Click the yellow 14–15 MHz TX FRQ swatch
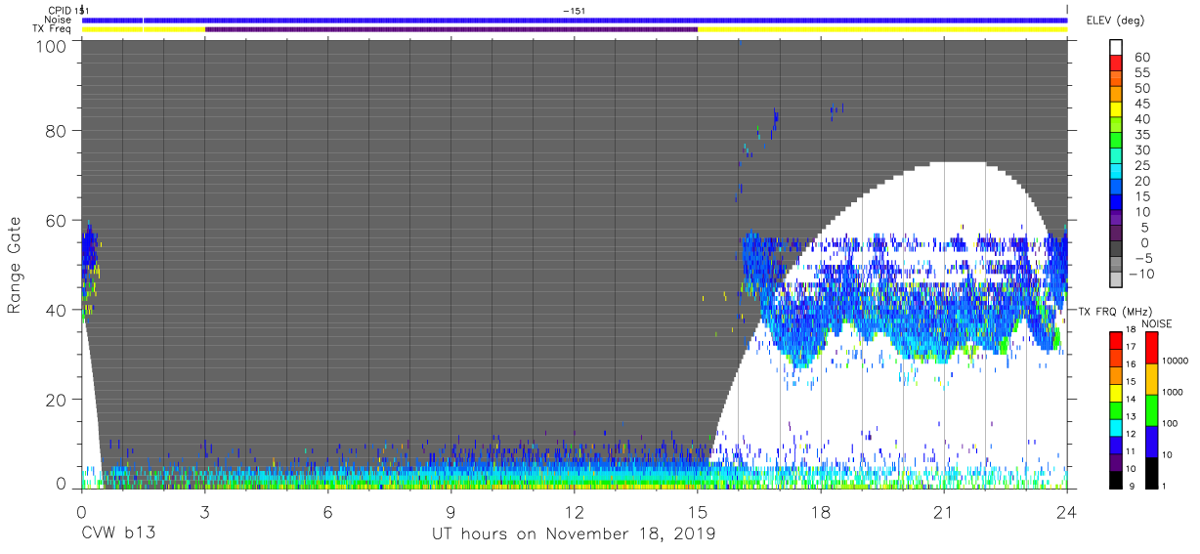This screenshot has width=1200, height=554. click(1117, 391)
